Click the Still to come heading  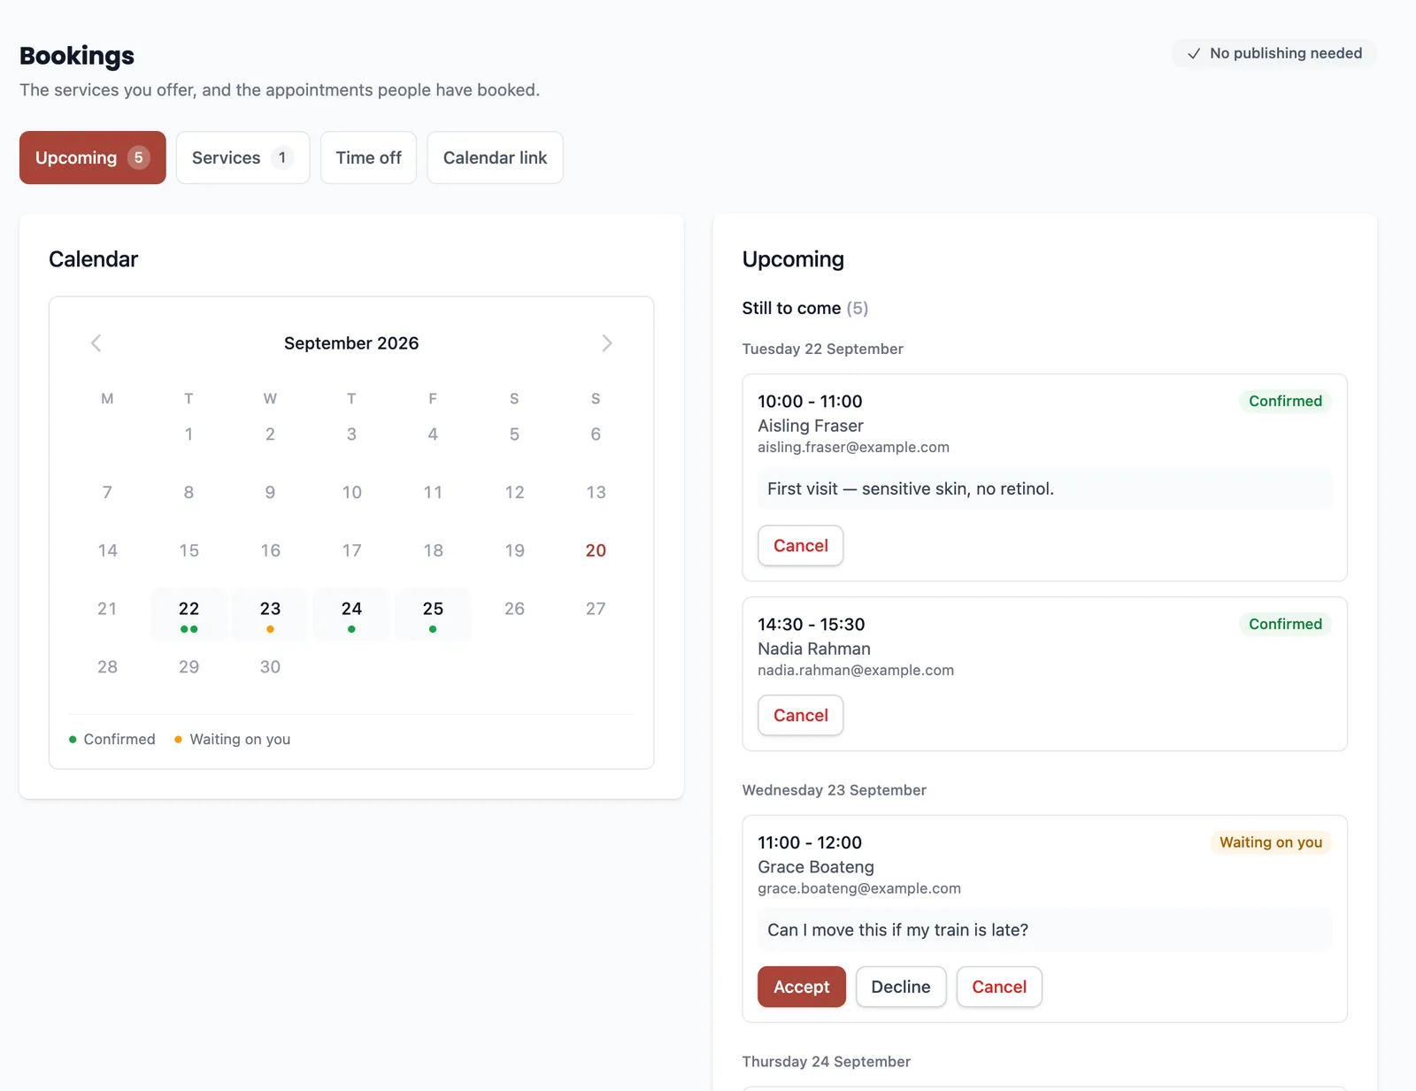[805, 308]
